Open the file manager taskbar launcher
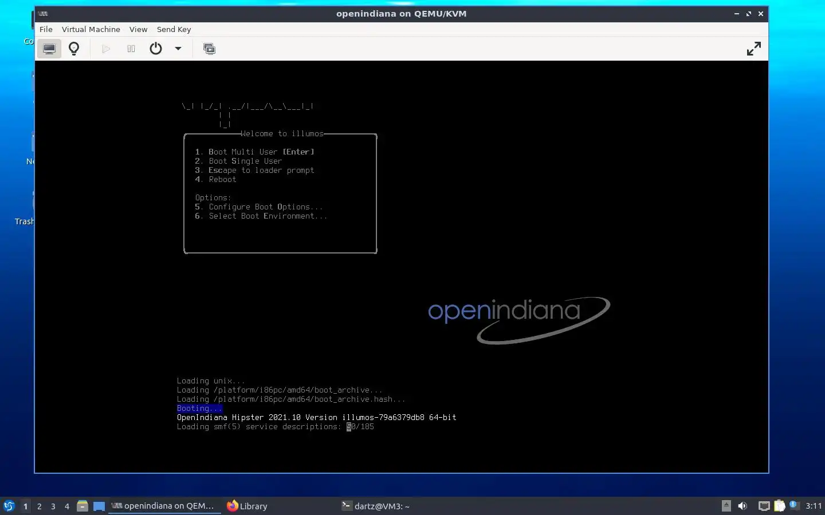825x515 pixels. pyautogui.click(x=82, y=506)
